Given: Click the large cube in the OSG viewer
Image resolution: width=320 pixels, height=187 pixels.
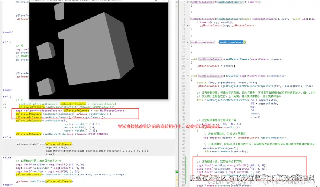Looking at the screenshot, I should click(x=96, y=49).
